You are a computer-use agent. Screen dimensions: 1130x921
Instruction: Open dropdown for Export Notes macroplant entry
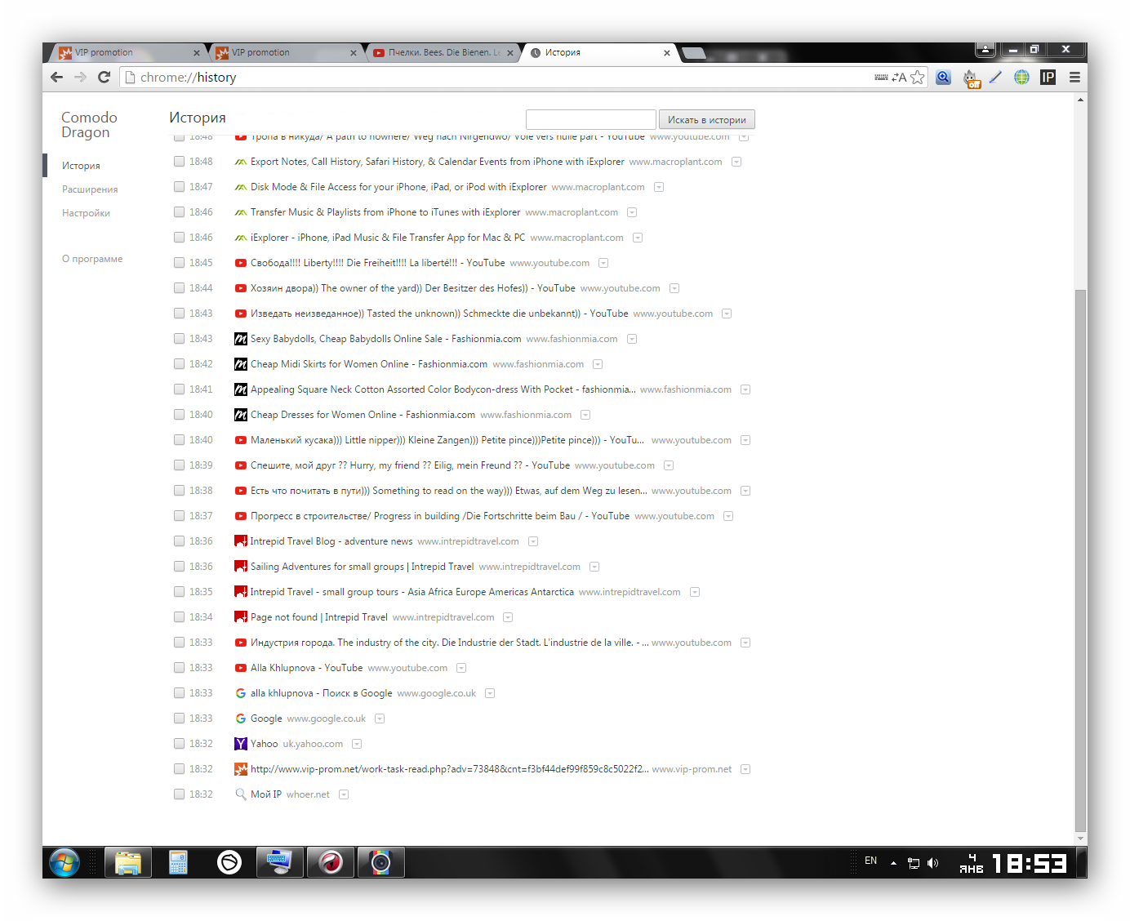(736, 162)
